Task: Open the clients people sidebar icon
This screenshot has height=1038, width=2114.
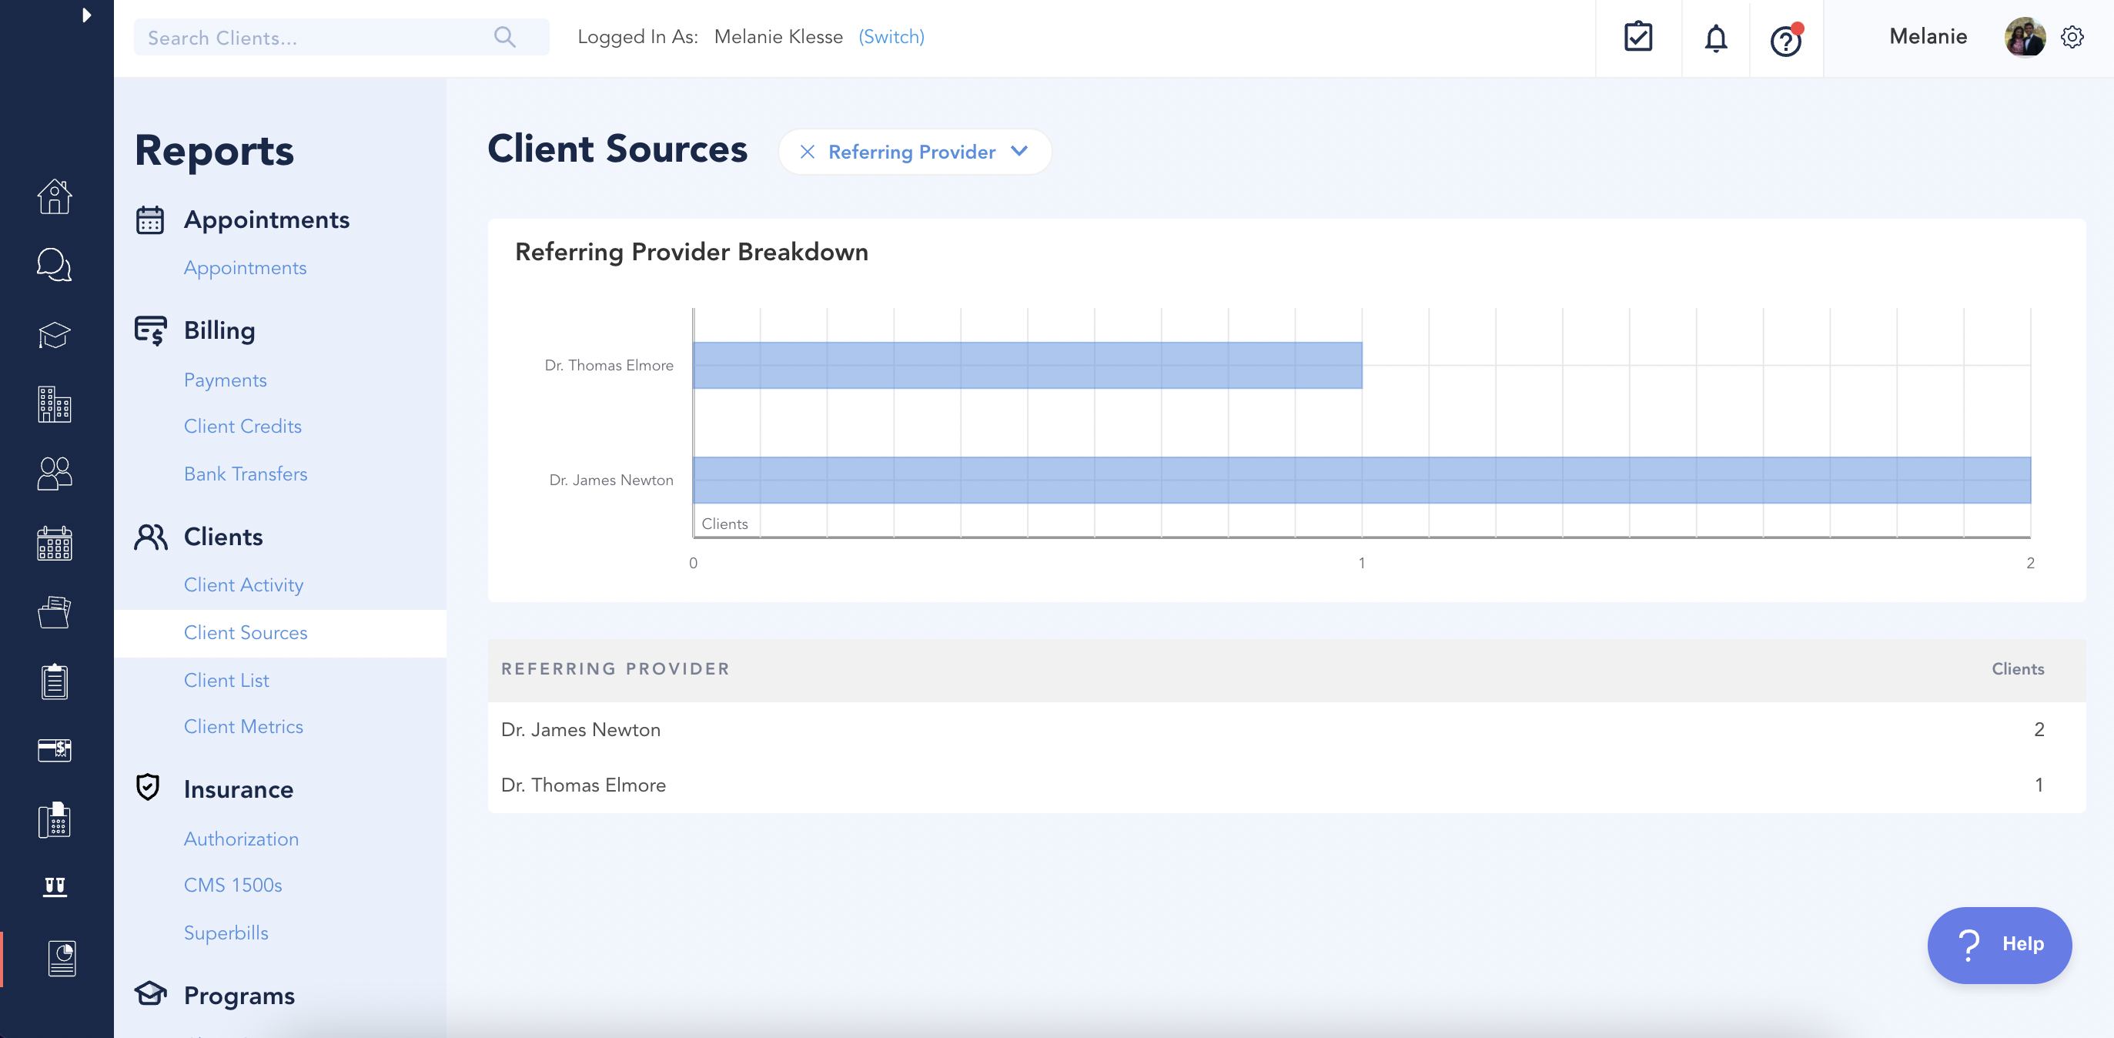Action: click(x=54, y=474)
